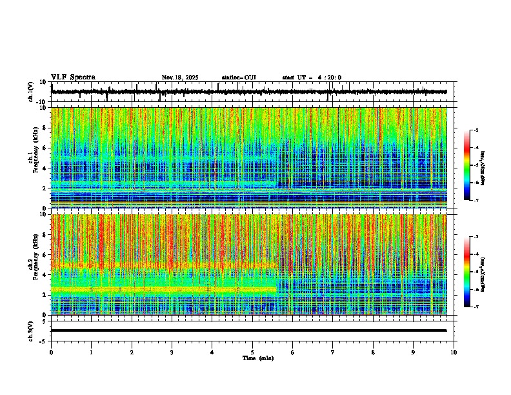
Task: Click the "station=OUJ" header label
Action: click(x=239, y=77)
